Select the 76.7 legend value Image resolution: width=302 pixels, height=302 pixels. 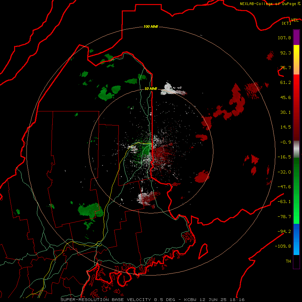[286, 67]
